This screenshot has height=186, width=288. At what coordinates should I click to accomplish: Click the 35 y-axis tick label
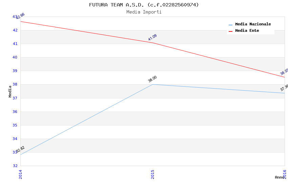coord(15,125)
